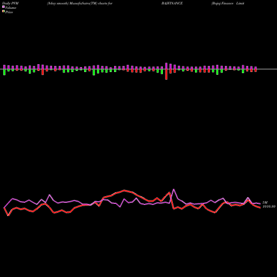
Task: Click the purple Volume legend swatch
Action: (3, 7)
